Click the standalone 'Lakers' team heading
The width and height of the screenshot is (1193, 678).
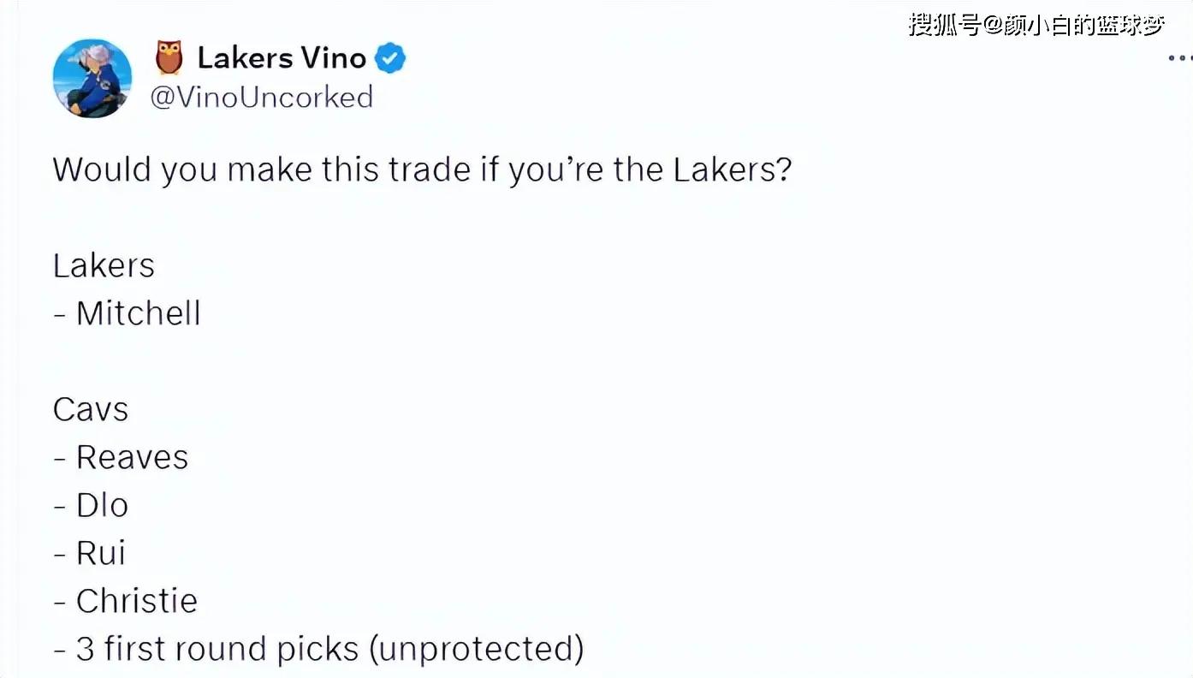pyautogui.click(x=104, y=265)
